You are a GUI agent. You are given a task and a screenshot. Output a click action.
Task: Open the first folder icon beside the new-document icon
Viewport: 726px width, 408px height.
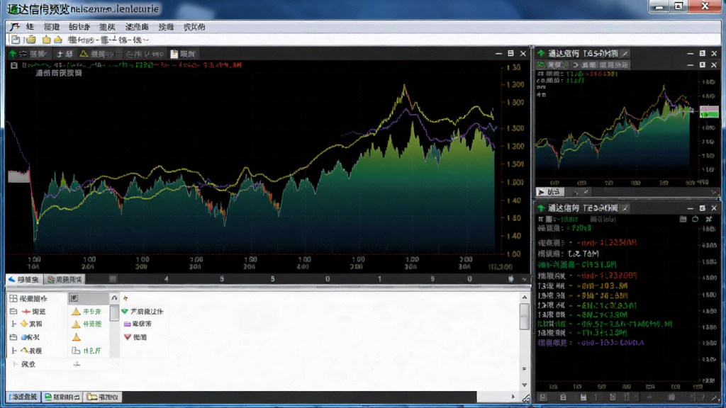[x=31, y=40]
